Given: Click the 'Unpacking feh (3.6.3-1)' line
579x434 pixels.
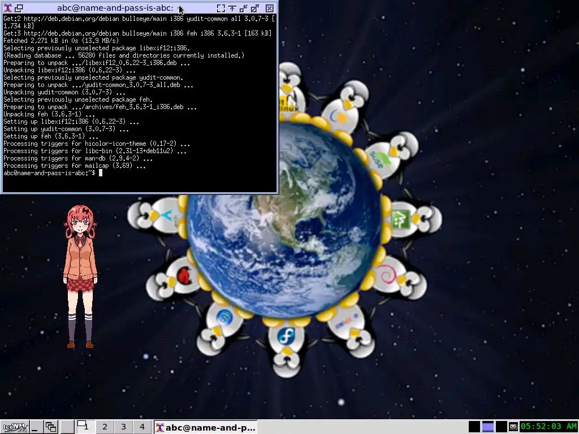Looking at the screenshot, I should click(49, 114).
